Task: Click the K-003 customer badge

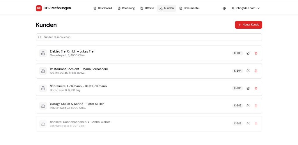Action: [237, 88]
